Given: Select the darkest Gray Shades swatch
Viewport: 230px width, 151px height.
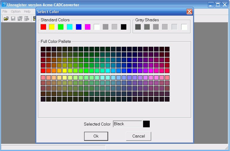Looking at the screenshot, I should (x=138, y=27).
